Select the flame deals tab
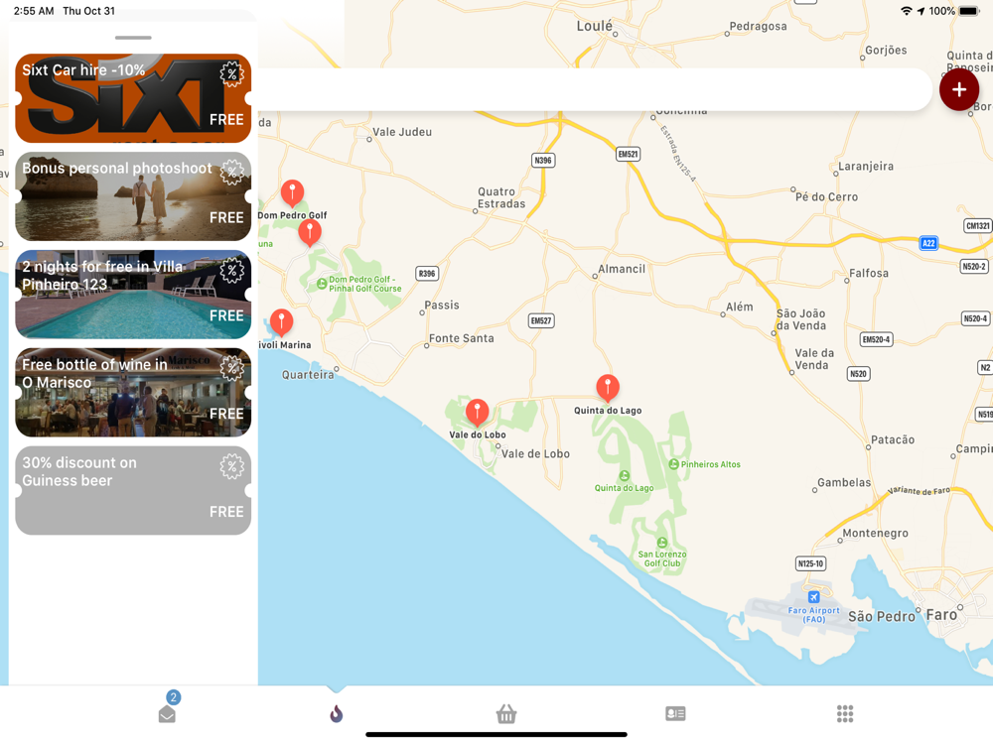Screen dimensions: 993x744 tap(337, 713)
